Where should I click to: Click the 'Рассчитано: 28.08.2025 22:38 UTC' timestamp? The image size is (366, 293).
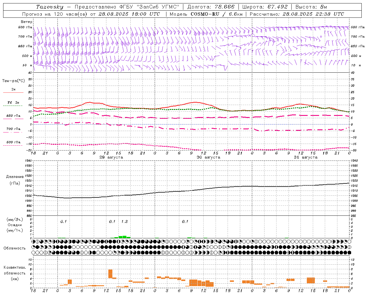click(297, 14)
